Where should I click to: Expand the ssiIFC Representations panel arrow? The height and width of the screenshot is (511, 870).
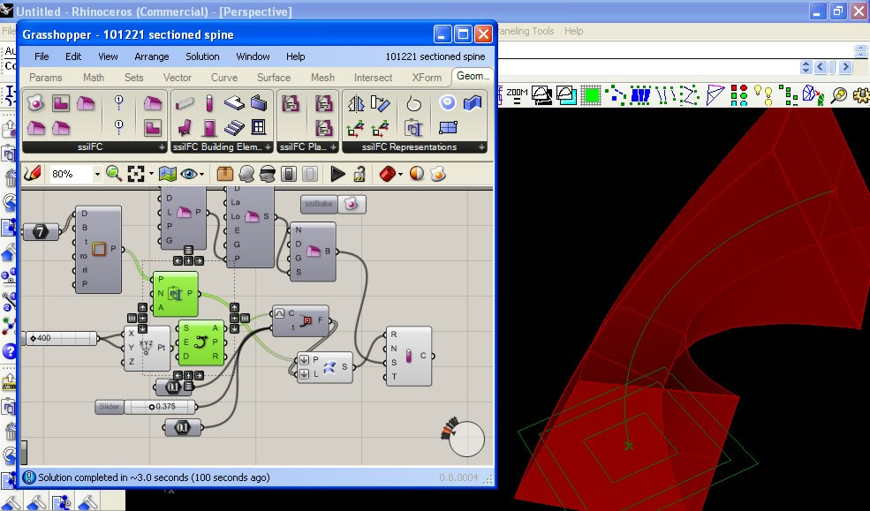point(481,147)
